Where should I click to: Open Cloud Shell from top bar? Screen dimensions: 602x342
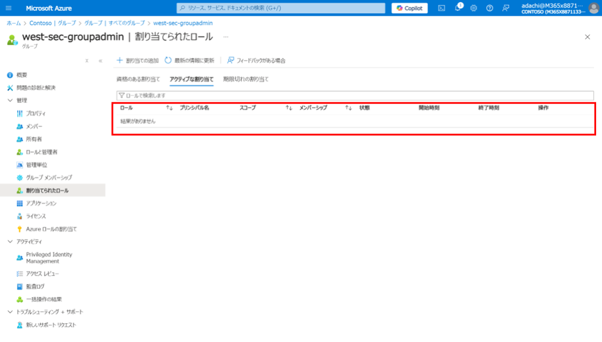(x=442, y=8)
